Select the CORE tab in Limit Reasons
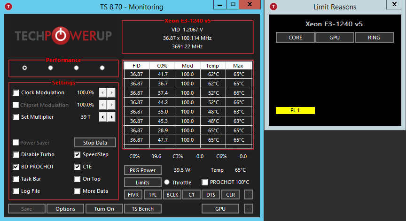Image resolution: width=406 pixels, height=221 pixels. (x=295, y=38)
